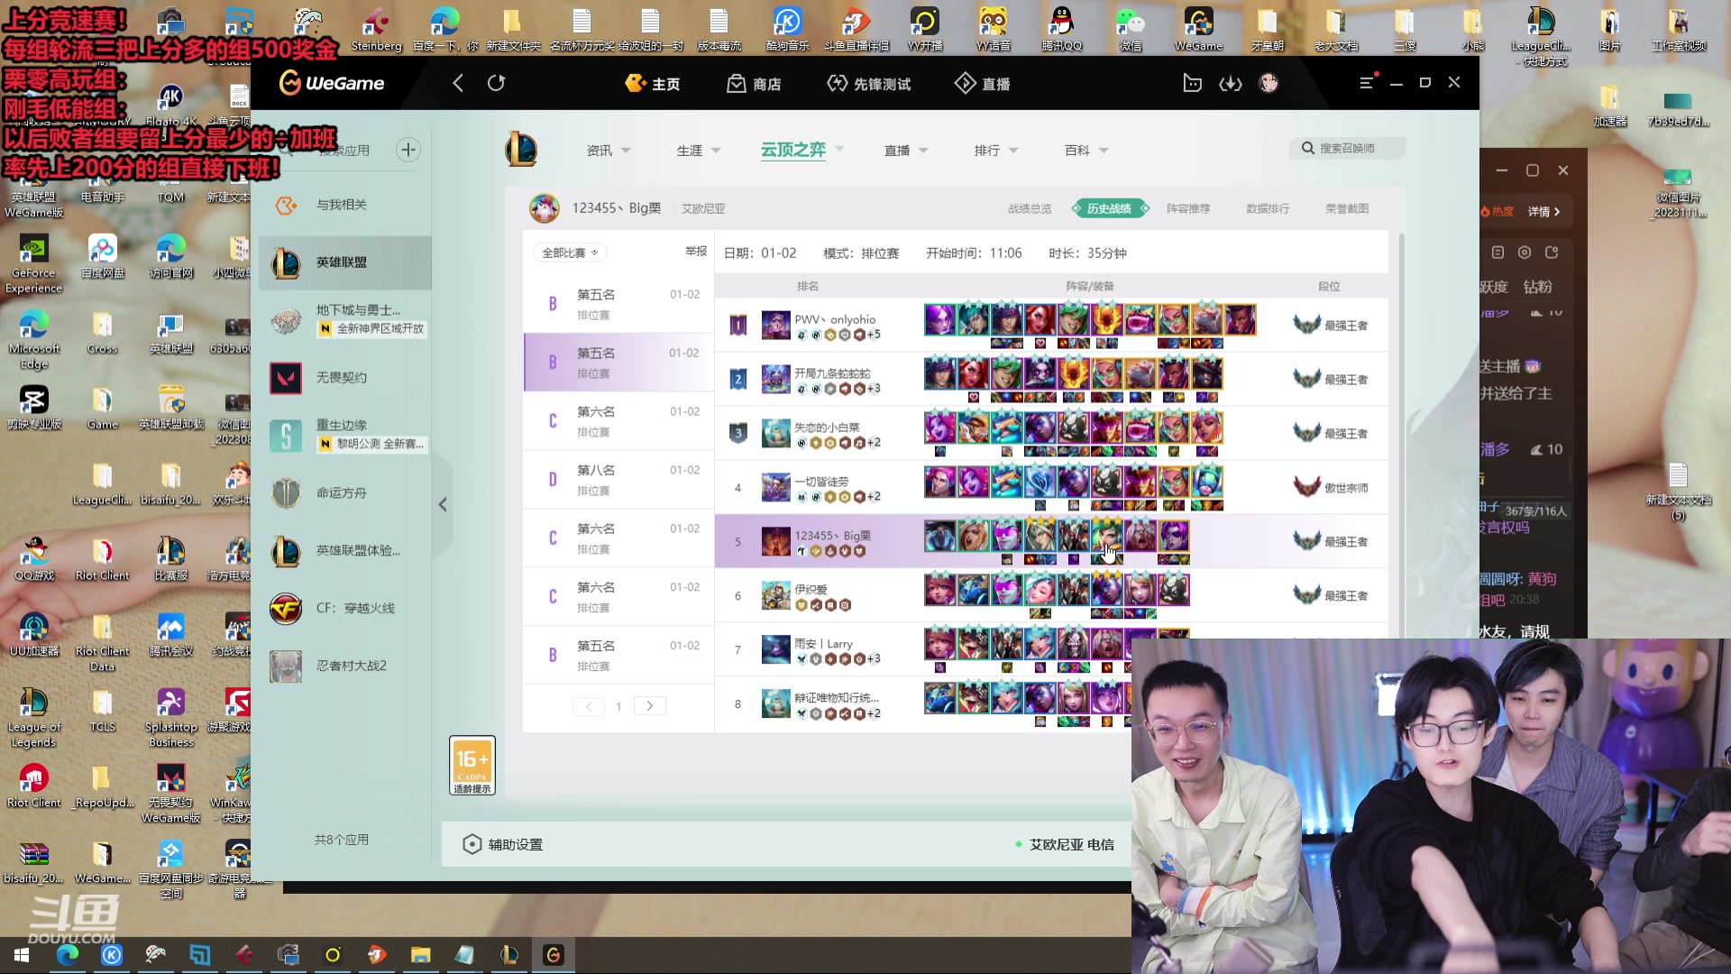Add an application with the plus icon
This screenshot has width=1731, height=974.
point(408,150)
